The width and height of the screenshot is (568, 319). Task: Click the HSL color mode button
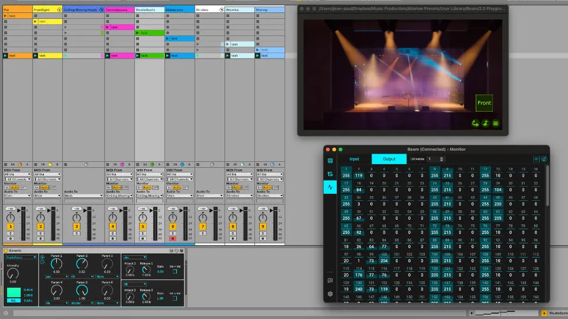pos(13,300)
